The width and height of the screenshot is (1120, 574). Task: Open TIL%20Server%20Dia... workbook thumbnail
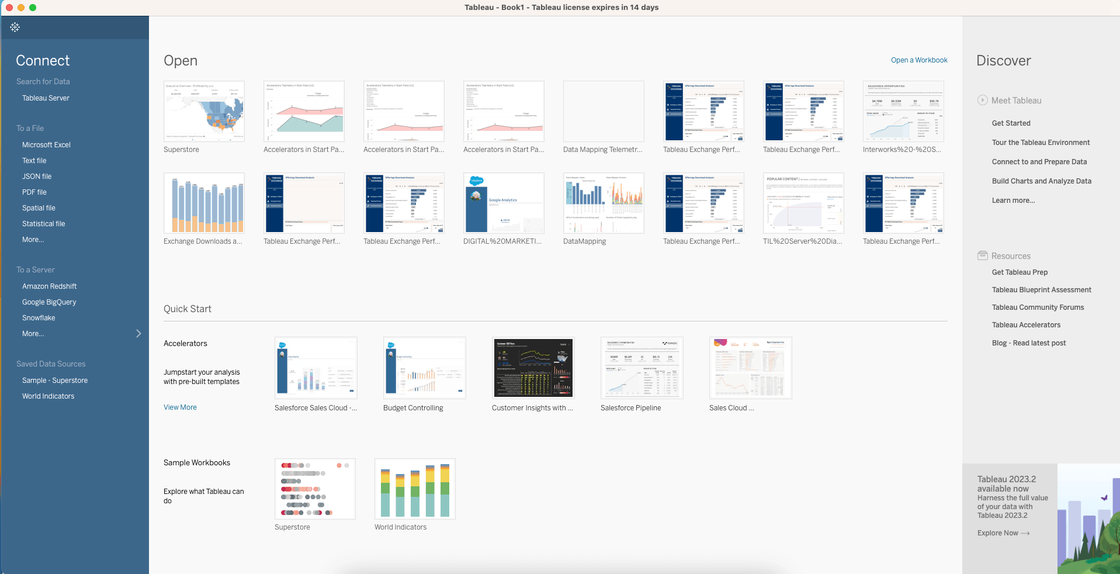[803, 203]
